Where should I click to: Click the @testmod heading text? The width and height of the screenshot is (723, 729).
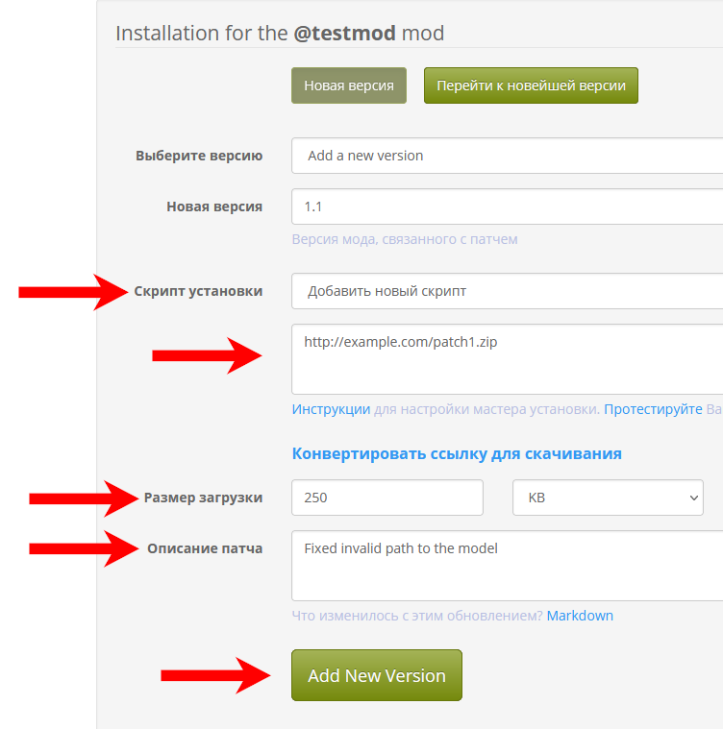point(345,33)
